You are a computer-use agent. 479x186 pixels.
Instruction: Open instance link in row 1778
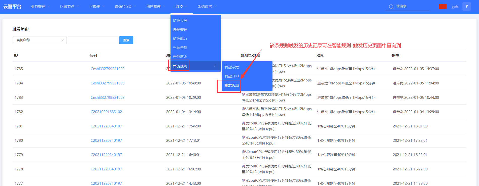[106, 169]
